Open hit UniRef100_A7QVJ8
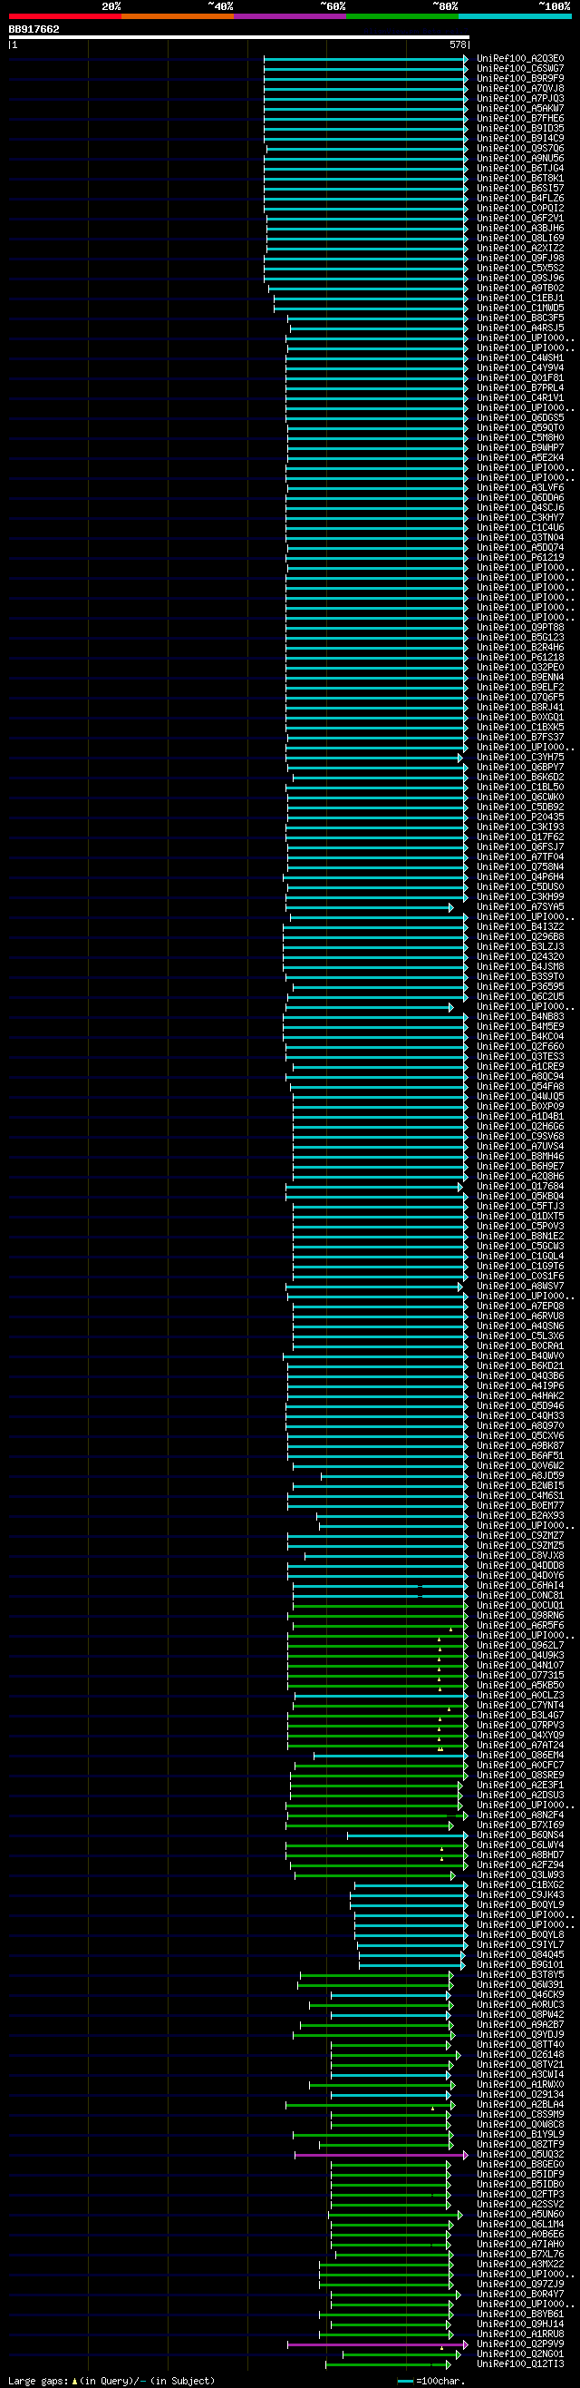 click(x=520, y=89)
